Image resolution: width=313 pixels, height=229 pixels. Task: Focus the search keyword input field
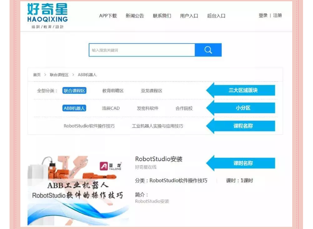[x=142, y=50]
